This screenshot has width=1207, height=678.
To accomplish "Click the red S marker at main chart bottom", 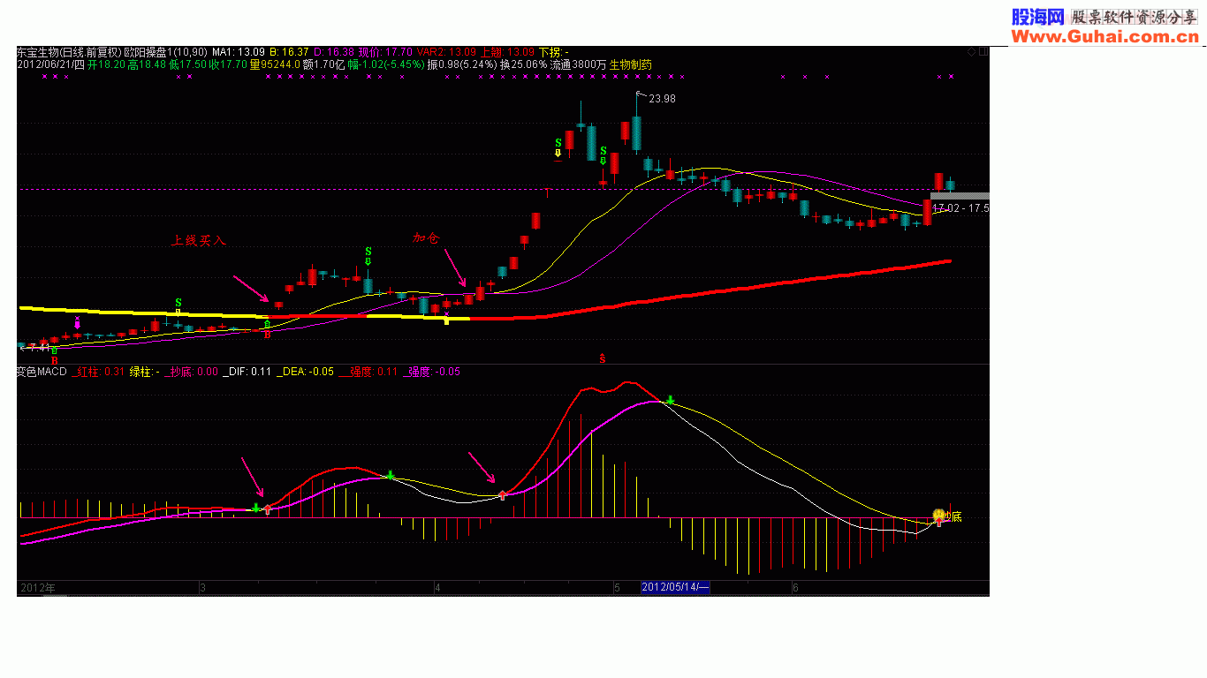I will coord(603,358).
